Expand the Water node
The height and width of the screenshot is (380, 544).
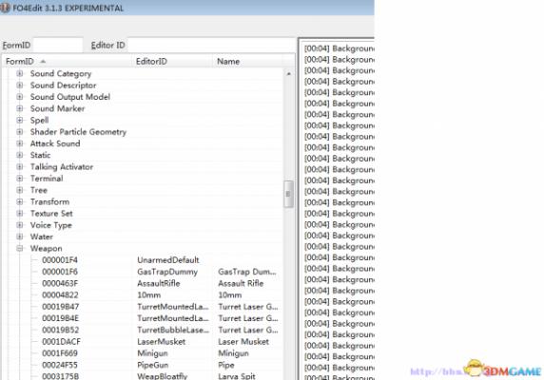point(20,237)
